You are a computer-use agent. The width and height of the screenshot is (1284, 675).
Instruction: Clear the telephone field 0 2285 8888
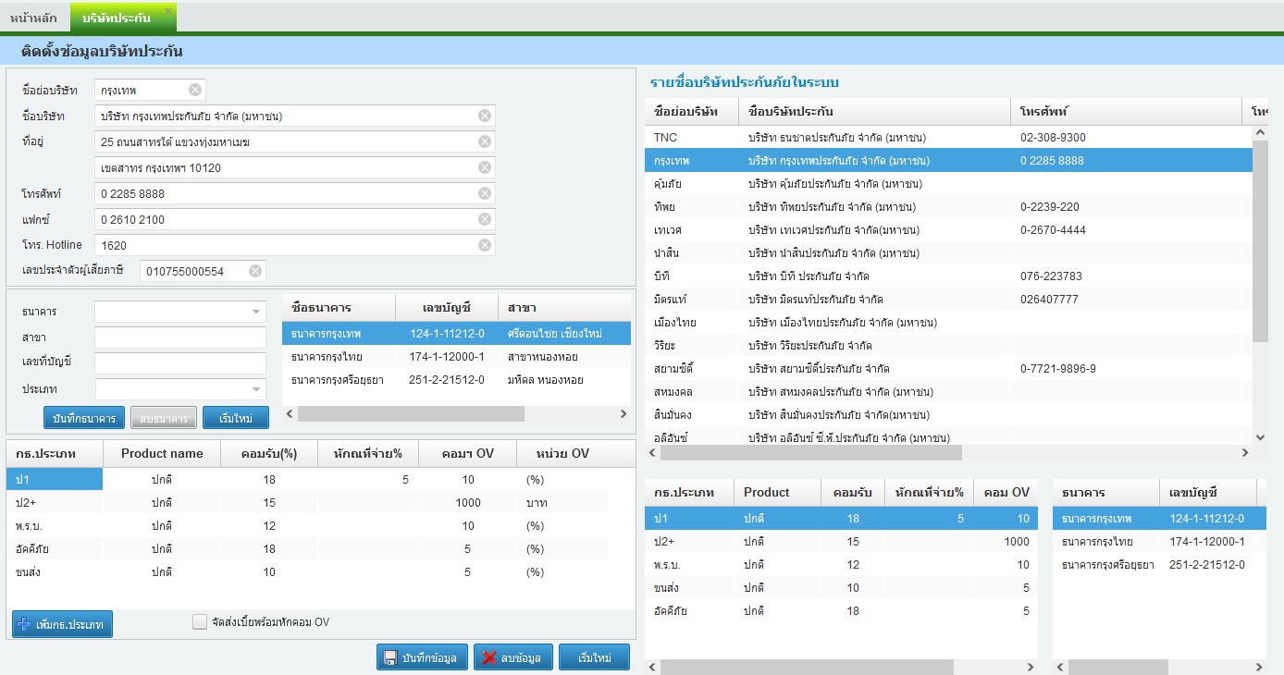[x=485, y=193]
